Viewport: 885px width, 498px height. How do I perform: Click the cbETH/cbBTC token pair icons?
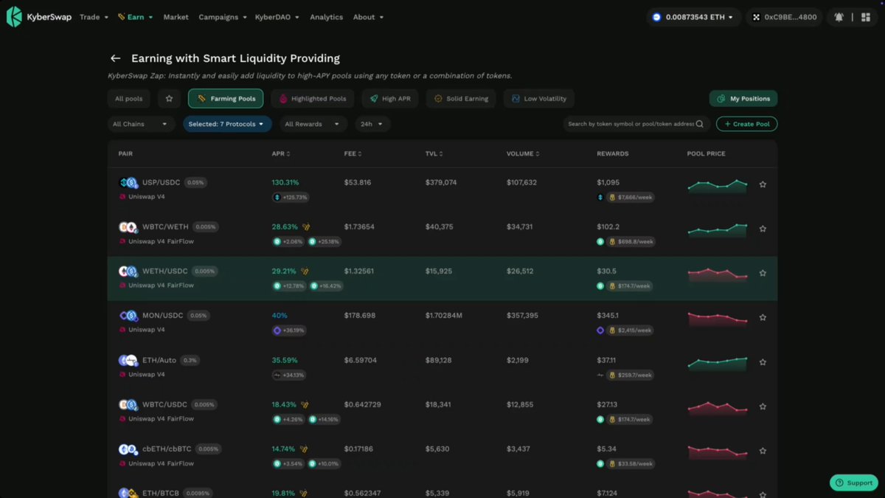[128, 449]
